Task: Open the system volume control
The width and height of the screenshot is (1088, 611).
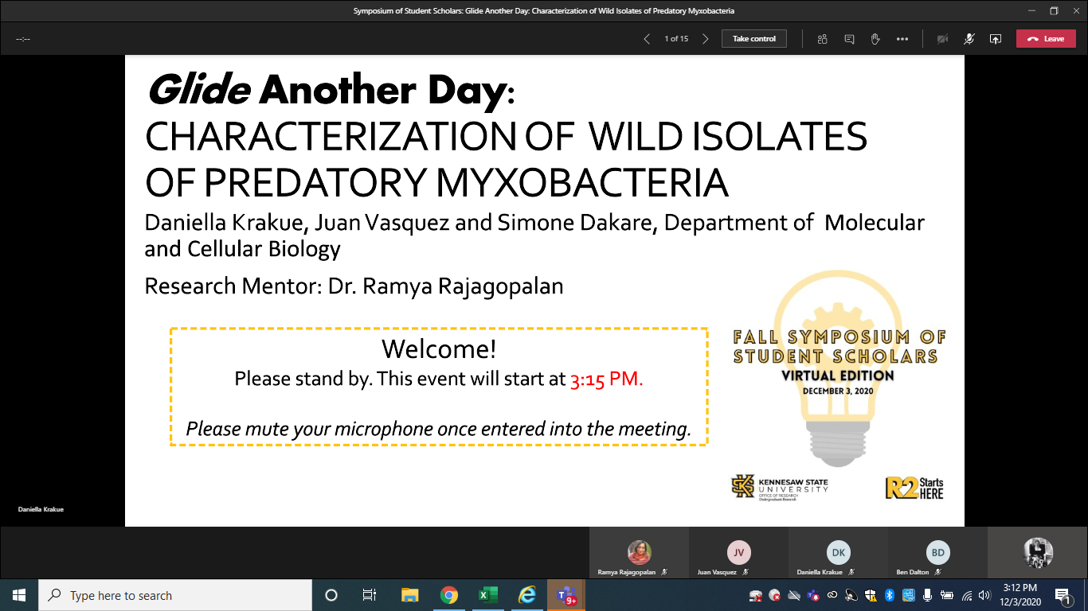Action: click(x=984, y=595)
